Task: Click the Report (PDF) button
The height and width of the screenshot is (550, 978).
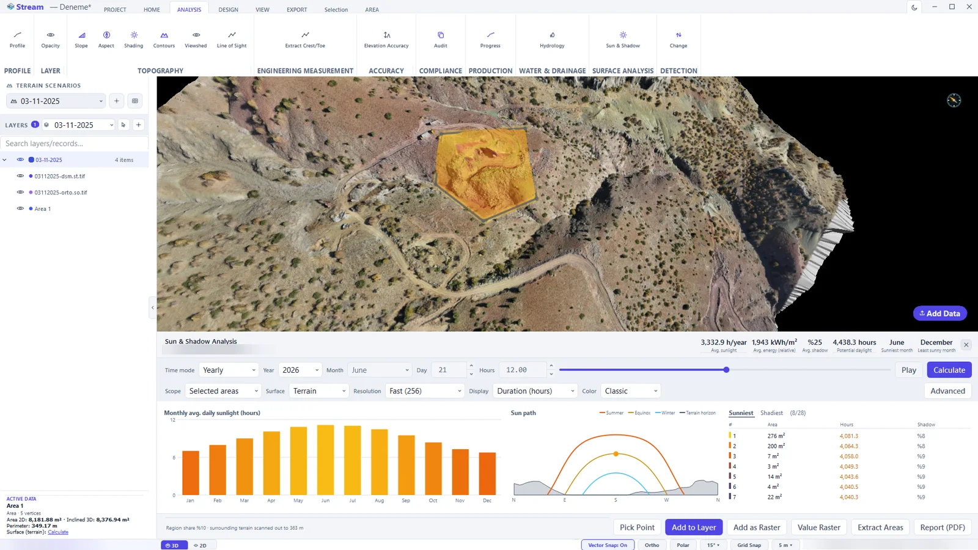Action: tap(943, 527)
